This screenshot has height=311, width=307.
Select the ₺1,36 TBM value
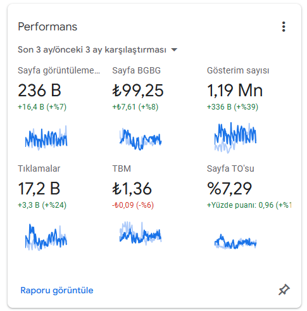tap(132, 189)
